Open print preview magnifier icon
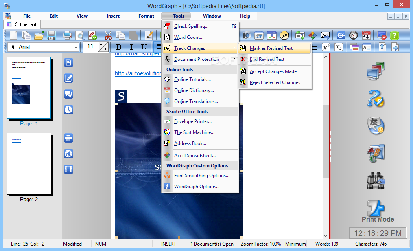The width and height of the screenshot is (413, 251). pyautogui.click(x=79, y=35)
